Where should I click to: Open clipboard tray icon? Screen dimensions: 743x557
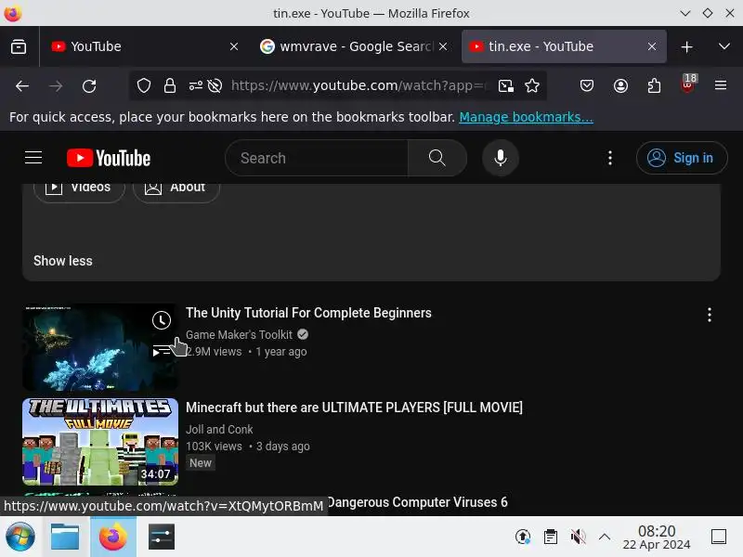pyautogui.click(x=550, y=537)
